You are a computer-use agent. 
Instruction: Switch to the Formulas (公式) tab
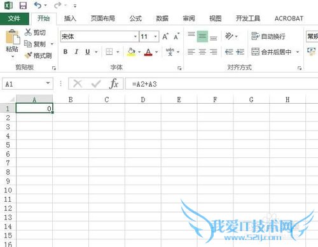pyautogui.click(x=135, y=18)
